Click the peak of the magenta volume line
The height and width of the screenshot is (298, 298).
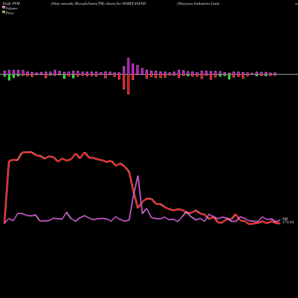[x=138, y=176]
